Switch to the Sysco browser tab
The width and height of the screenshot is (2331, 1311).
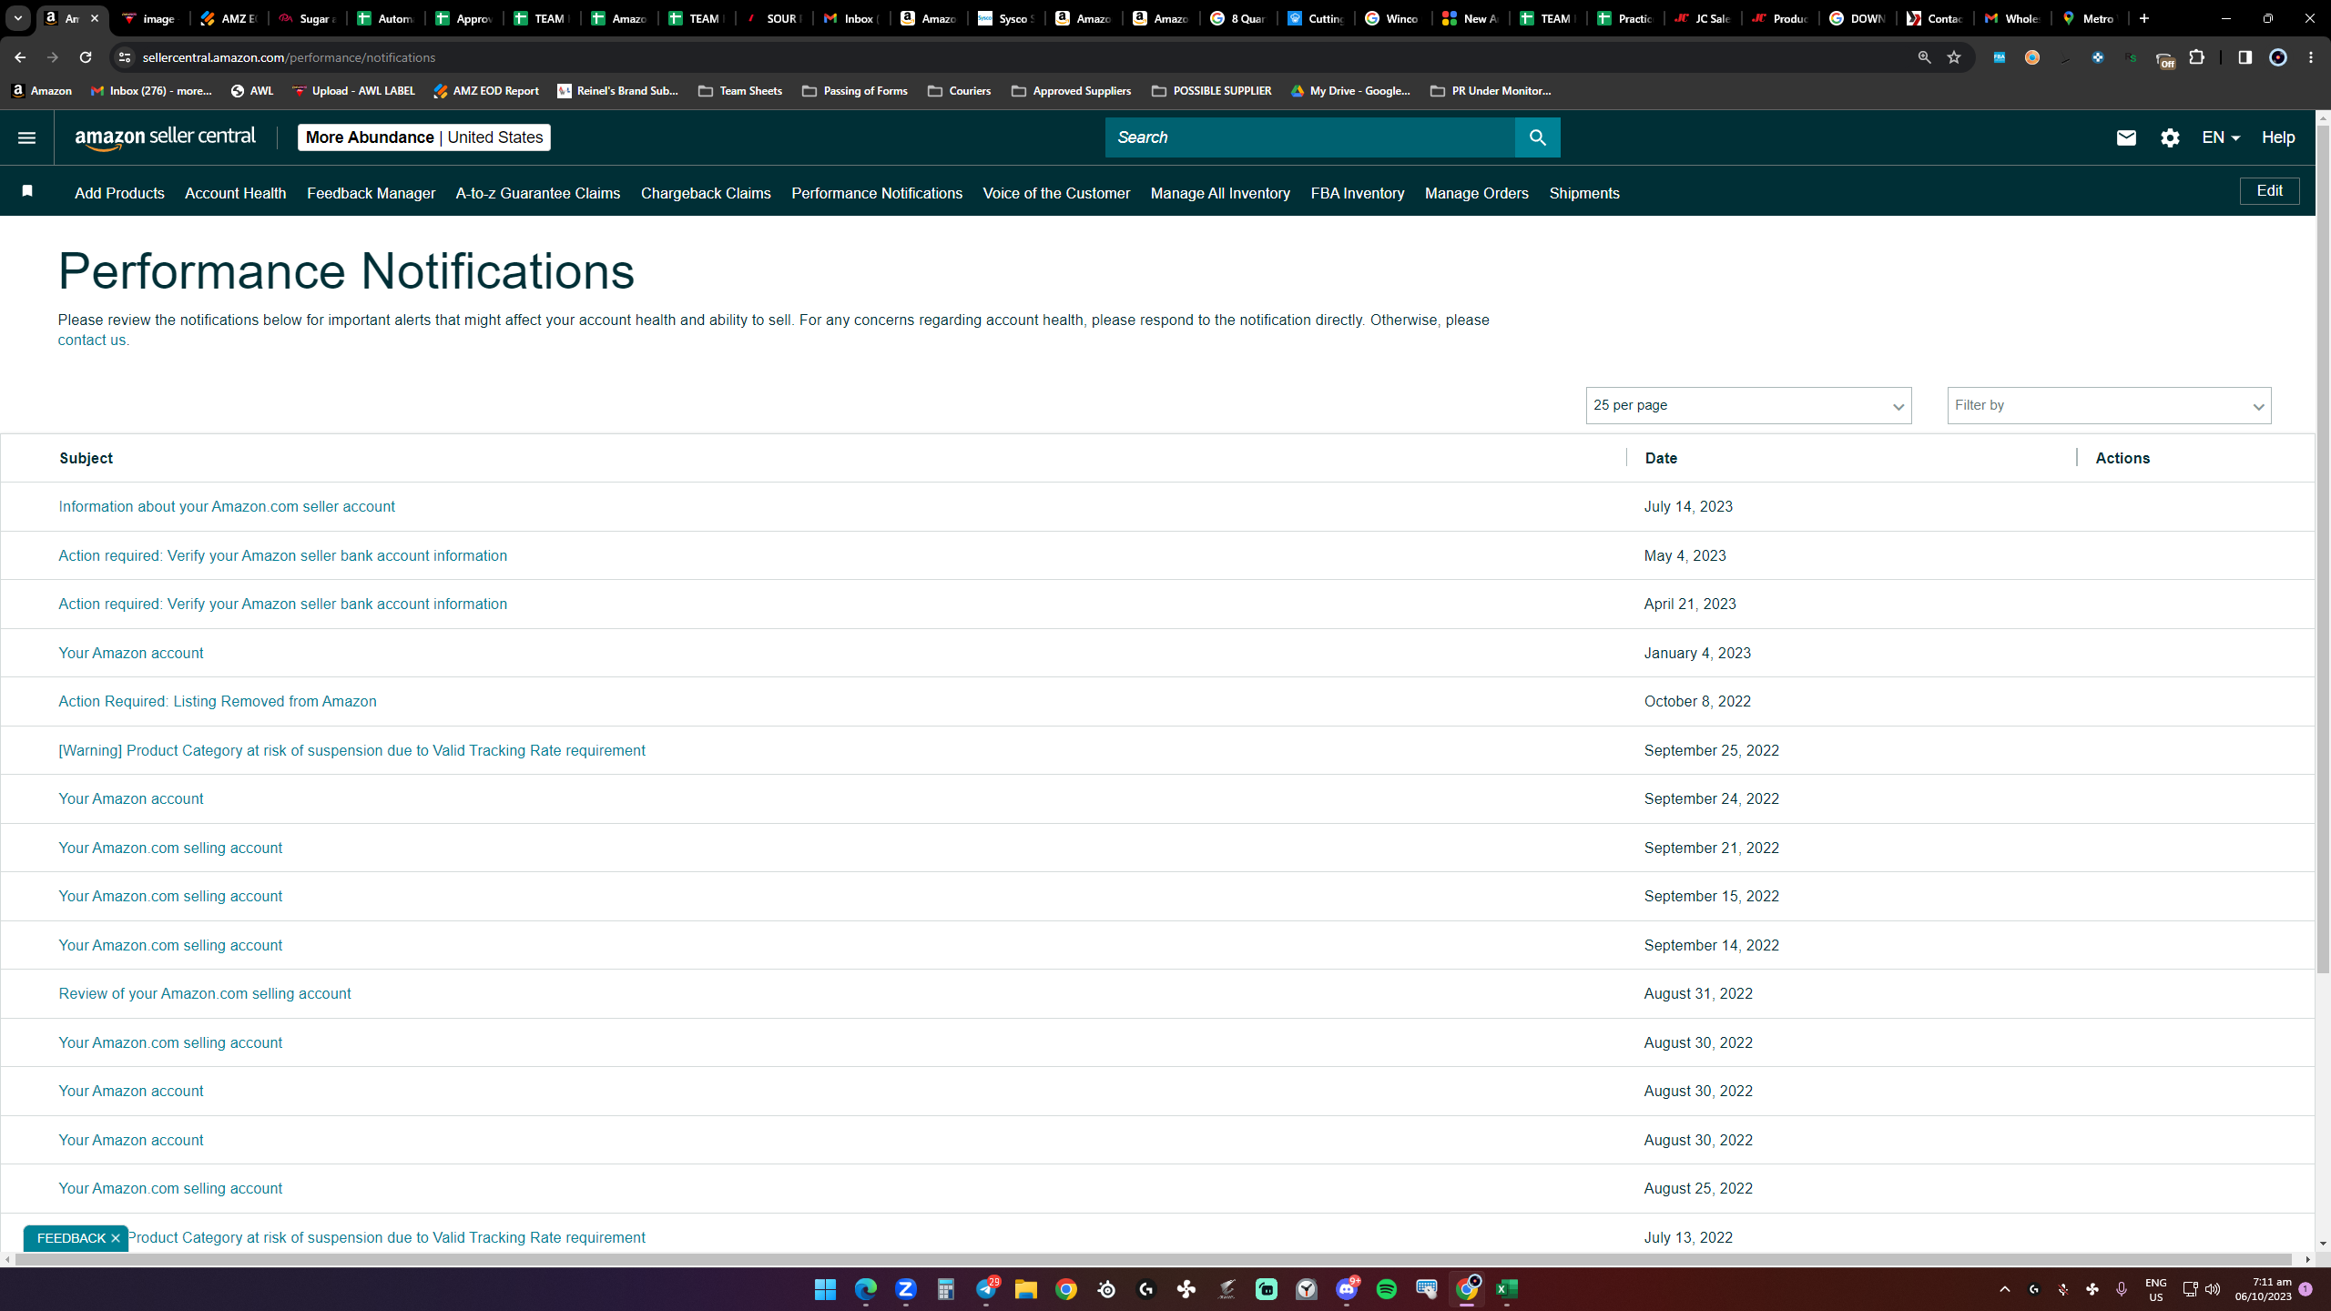(1006, 18)
